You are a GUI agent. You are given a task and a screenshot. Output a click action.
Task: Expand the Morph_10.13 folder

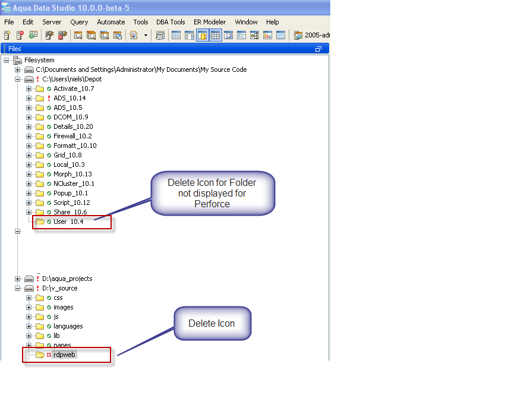pyautogui.click(x=29, y=174)
